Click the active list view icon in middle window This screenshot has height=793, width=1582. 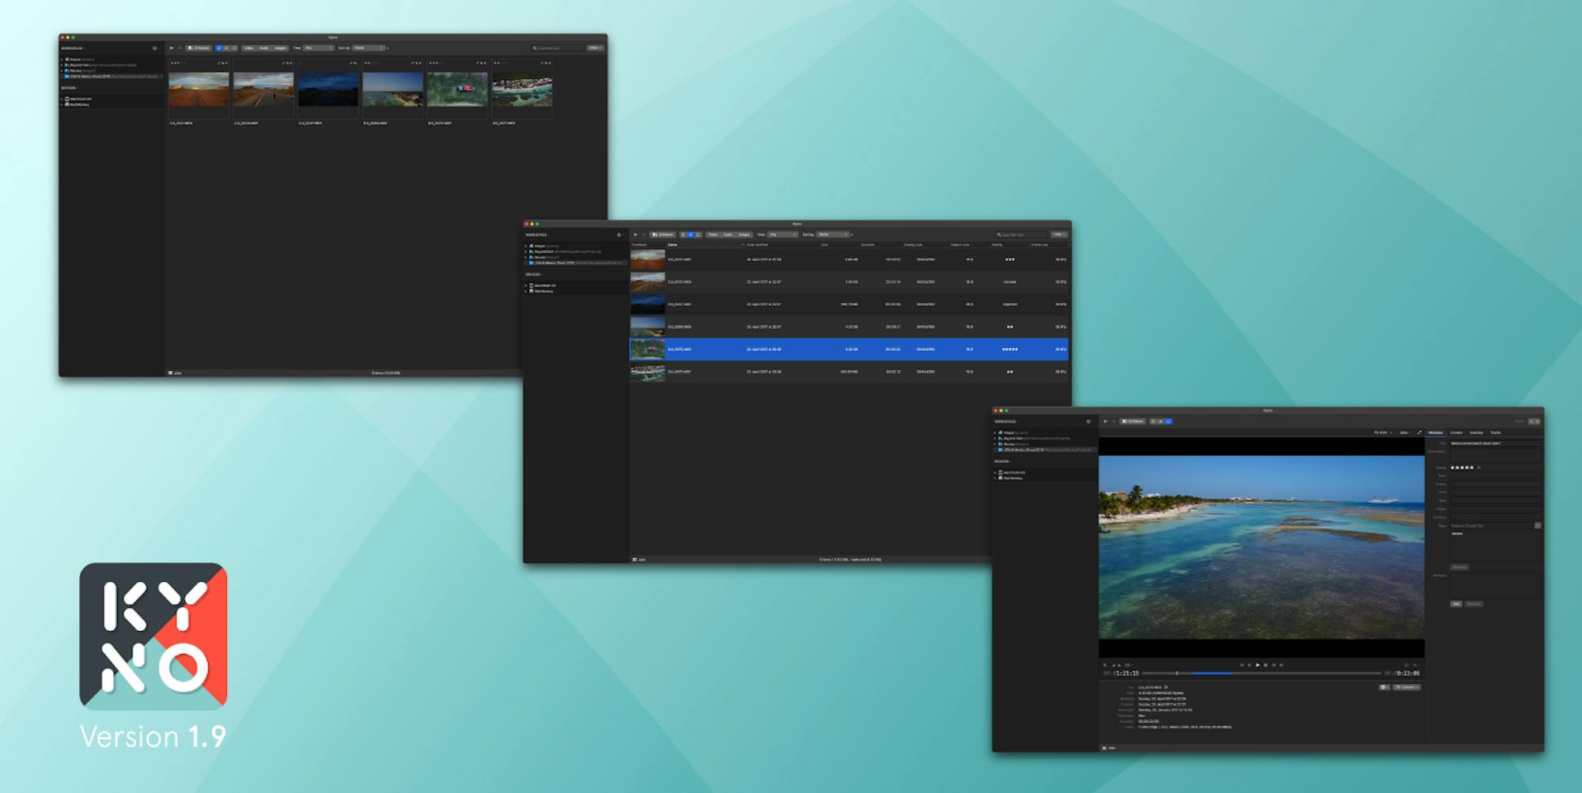click(691, 235)
